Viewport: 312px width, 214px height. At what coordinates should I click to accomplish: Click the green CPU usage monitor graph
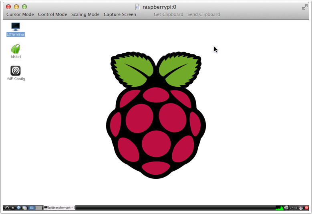click(280, 208)
